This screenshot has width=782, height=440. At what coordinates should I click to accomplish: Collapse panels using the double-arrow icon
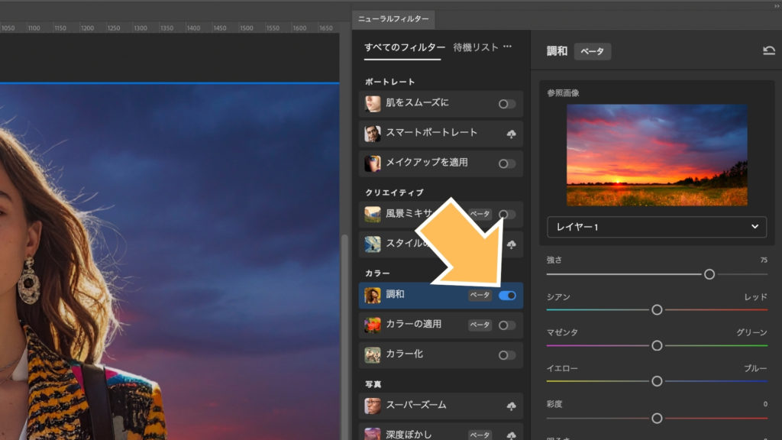(x=777, y=5)
